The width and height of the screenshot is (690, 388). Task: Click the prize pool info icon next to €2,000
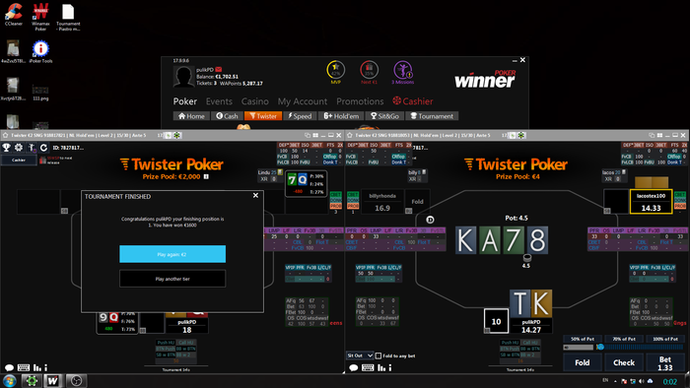[x=206, y=176]
